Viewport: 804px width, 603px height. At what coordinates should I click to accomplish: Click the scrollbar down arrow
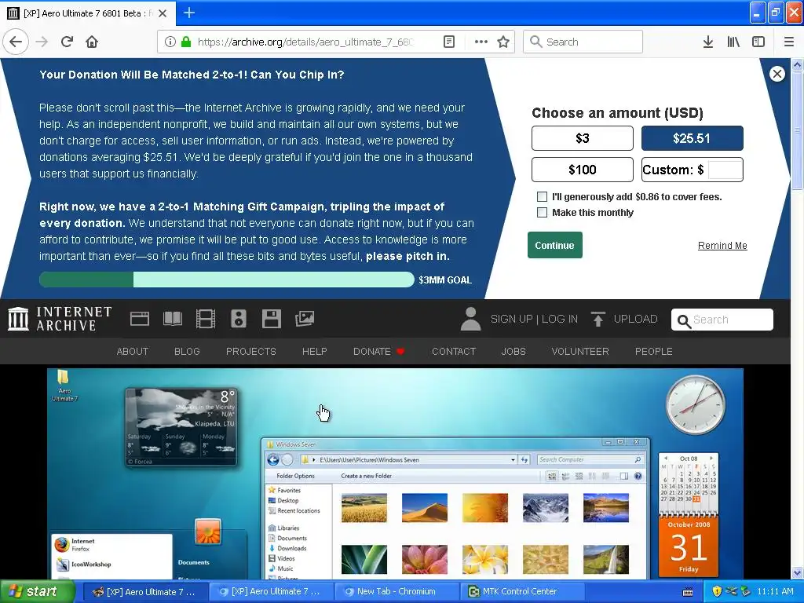click(797, 572)
